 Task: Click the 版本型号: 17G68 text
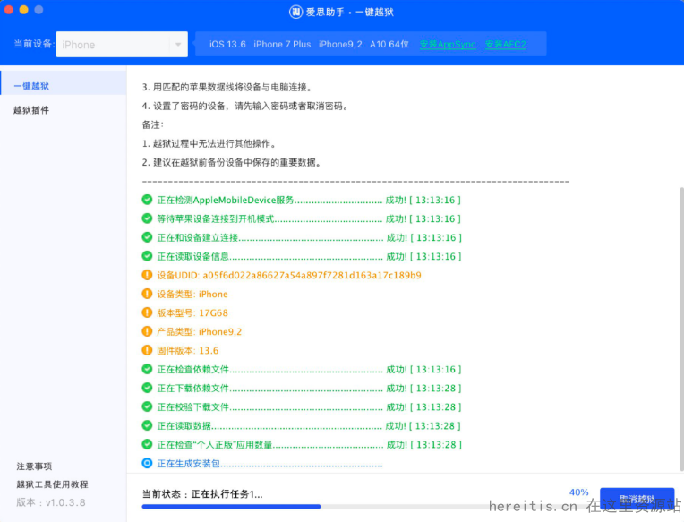click(x=192, y=312)
